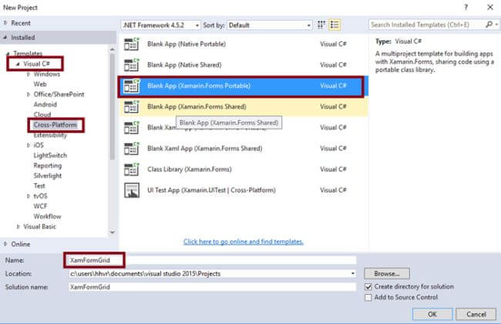This screenshot has width=501, height=324.
Task: Select the Test template category
Action: click(x=39, y=186)
